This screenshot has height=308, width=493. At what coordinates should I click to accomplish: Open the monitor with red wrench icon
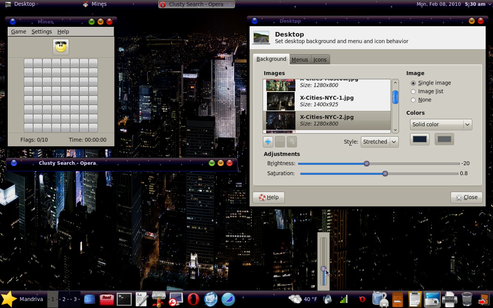coord(176,299)
